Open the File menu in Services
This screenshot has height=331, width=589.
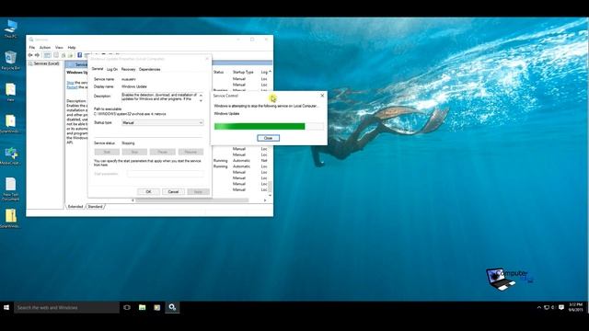pos(32,48)
